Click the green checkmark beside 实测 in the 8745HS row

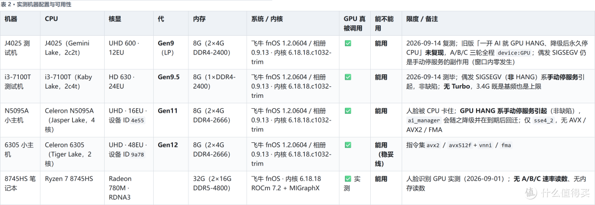click(348, 179)
